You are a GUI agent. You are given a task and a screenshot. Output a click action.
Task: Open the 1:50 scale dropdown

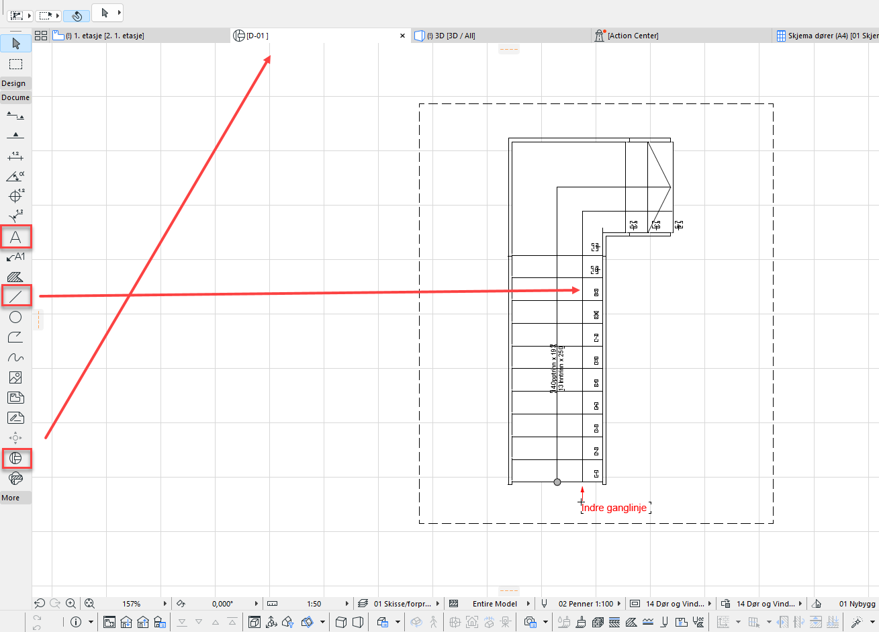(347, 604)
